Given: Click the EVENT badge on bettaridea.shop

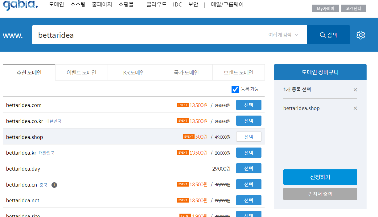Looking at the screenshot, I should click(x=188, y=137).
